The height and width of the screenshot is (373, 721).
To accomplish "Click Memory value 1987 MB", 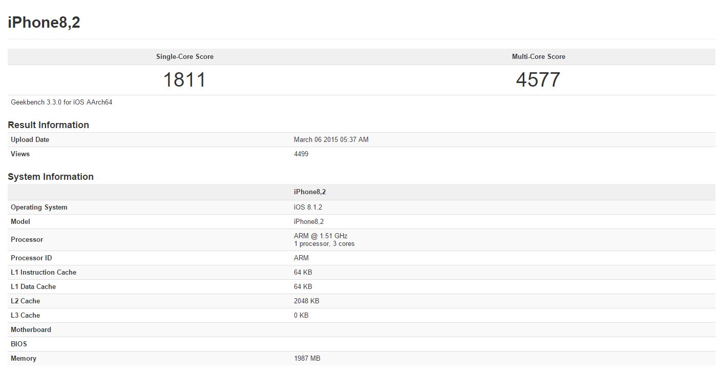I will coord(307,359).
